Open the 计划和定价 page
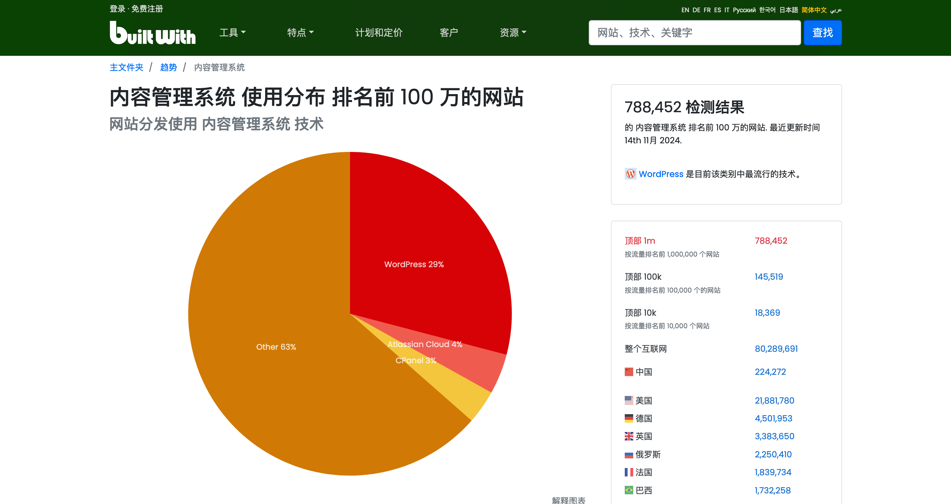951x504 pixels. [379, 32]
